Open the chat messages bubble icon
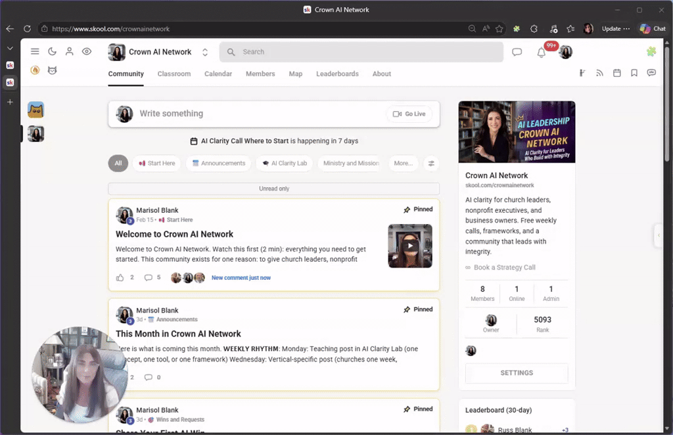673x435 pixels. 517,52
